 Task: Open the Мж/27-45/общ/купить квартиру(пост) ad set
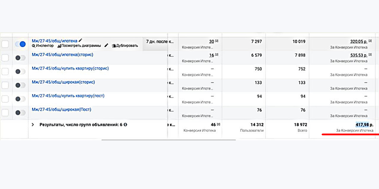(x=68, y=96)
